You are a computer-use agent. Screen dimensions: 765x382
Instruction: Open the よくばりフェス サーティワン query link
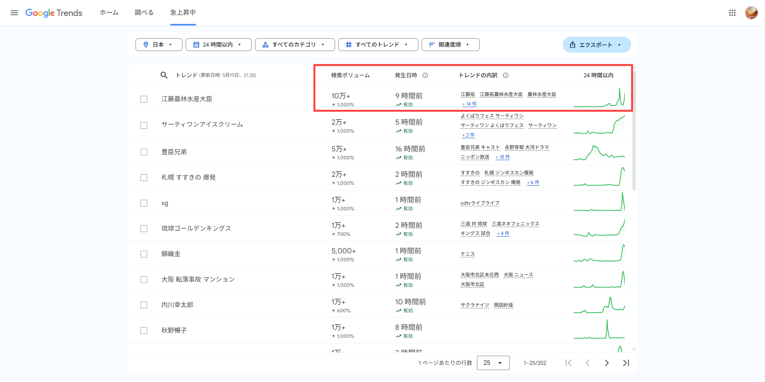click(x=492, y=116)
